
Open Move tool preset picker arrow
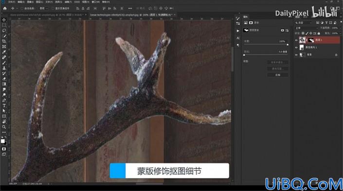point(17,8)
